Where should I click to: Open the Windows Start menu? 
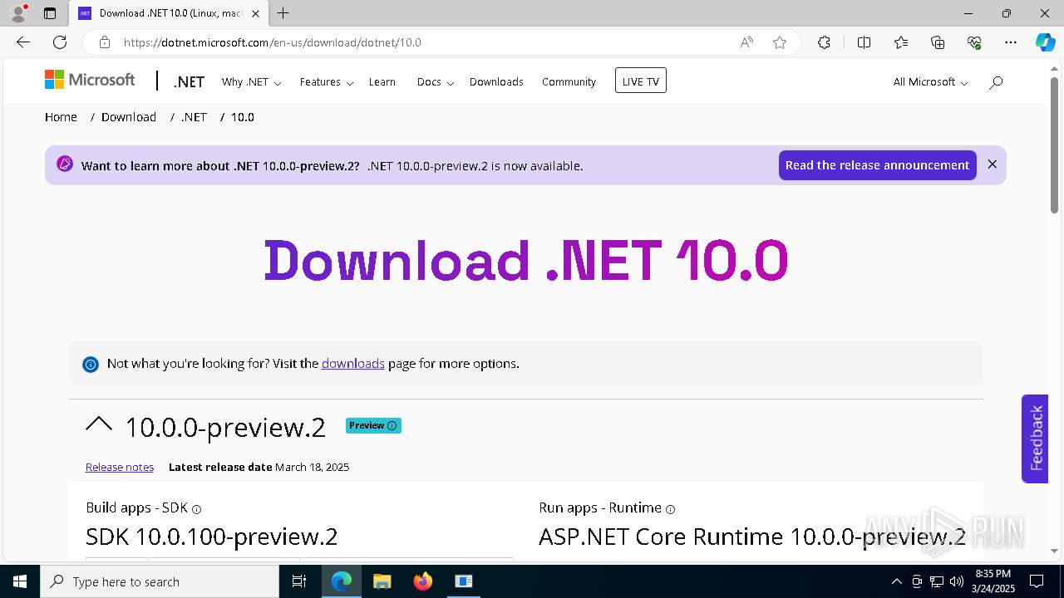tap(20, 581)
